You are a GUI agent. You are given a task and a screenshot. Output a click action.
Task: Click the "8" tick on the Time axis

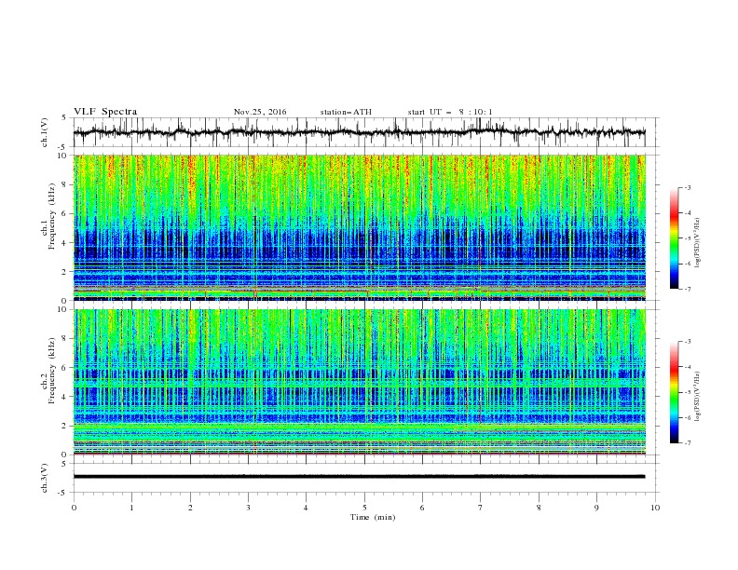(539, 508)
